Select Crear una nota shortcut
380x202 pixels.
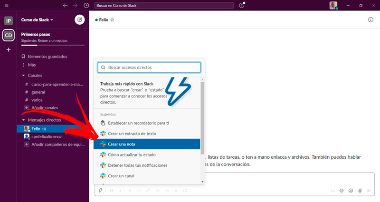147,144
